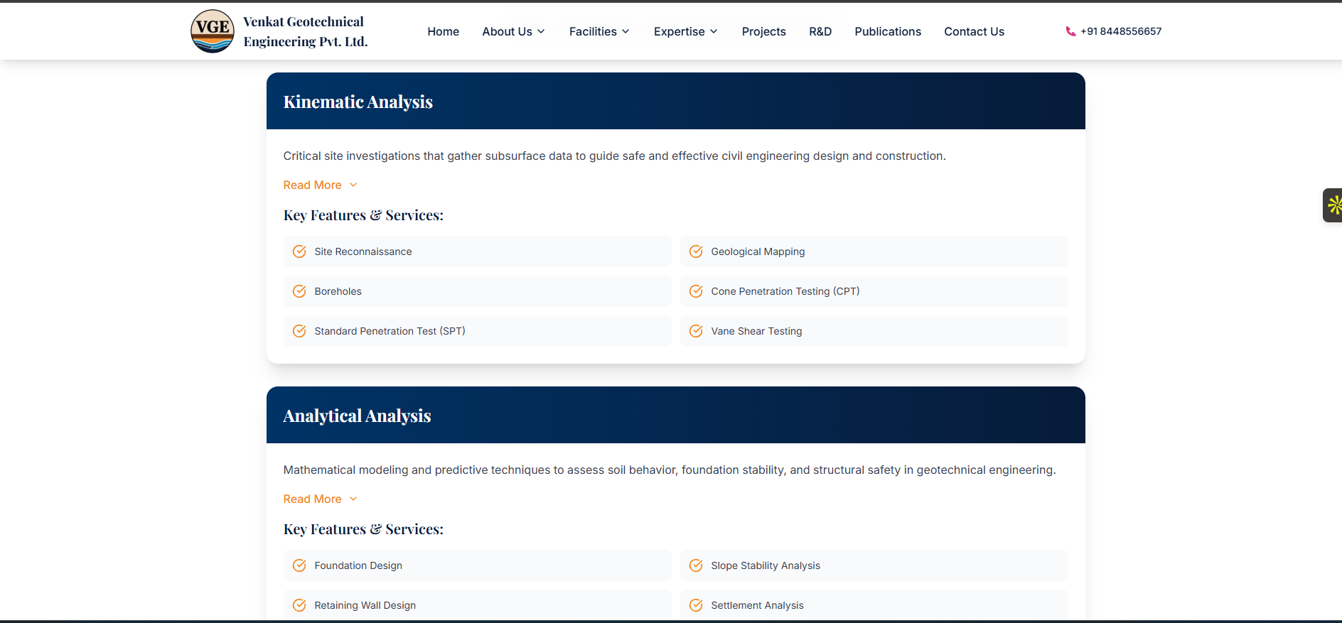Click the Kinematic Analysis description sentence
This screenshot has width=1342, height=623.
pyautogui.click(x=615, y=156)
